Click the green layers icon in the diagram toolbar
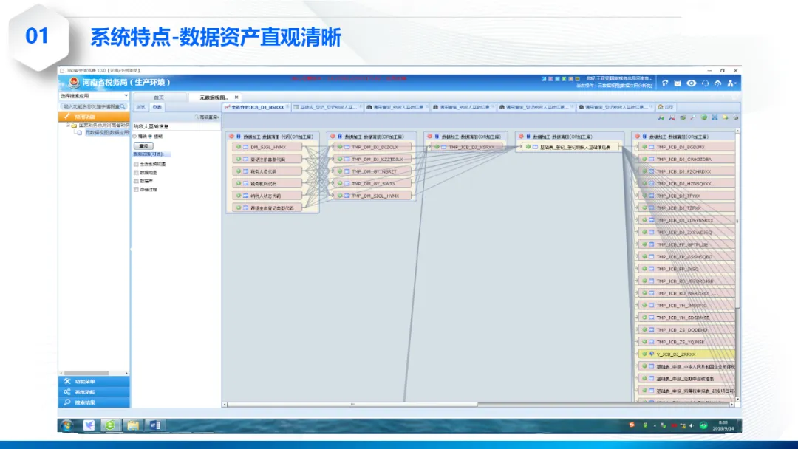The width and height of the screenshot is (798, 449). [x=683, y=117]
